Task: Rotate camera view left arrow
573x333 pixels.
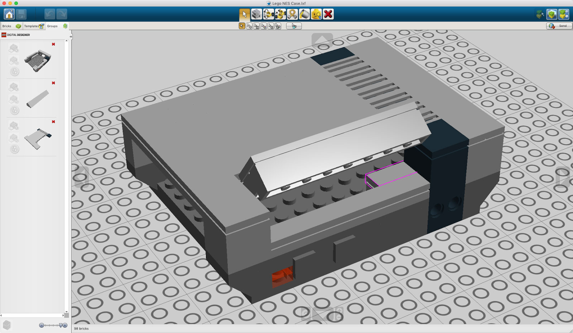Action: [x=81, y=177]
